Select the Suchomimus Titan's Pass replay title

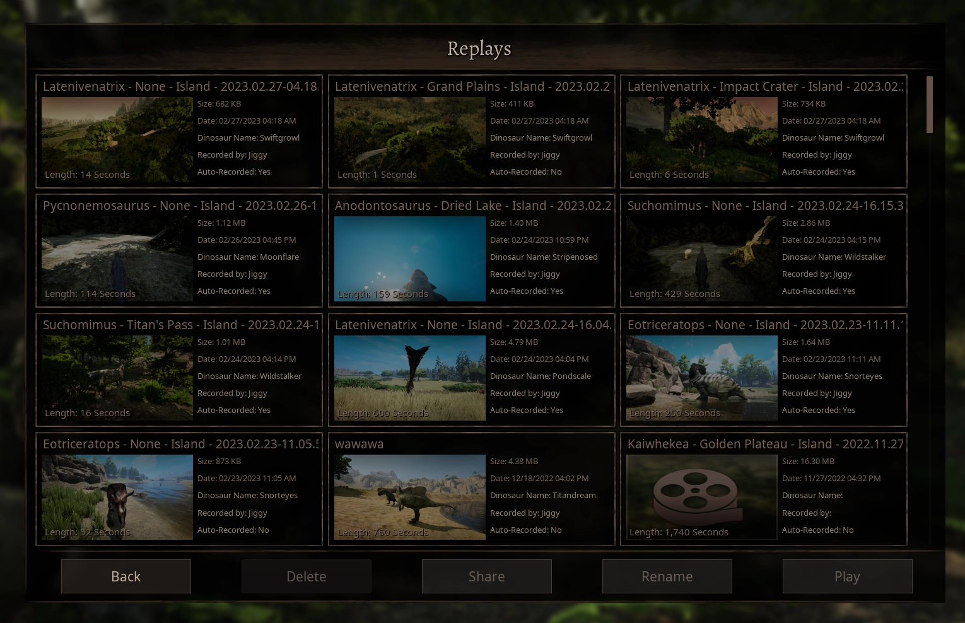pos(180,325)
